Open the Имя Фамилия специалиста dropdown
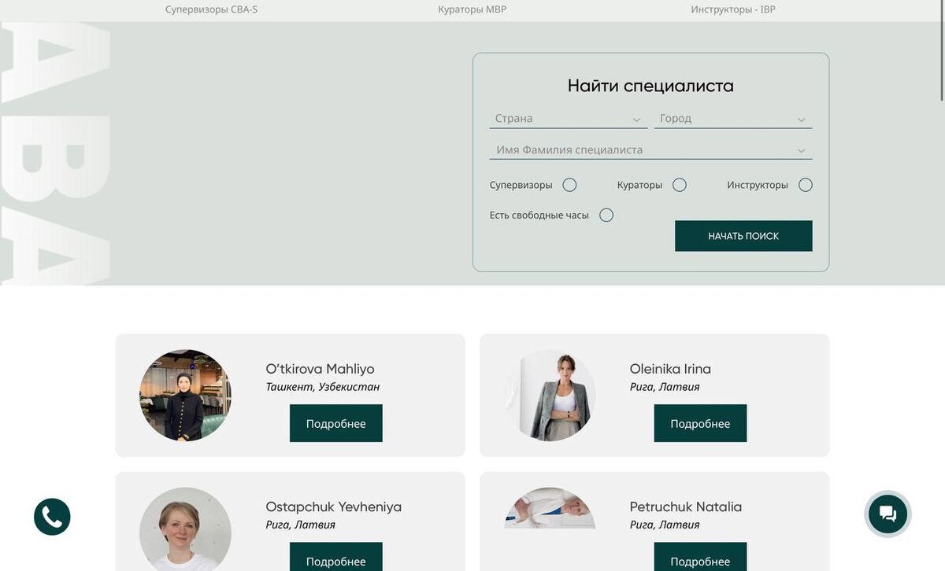 click(x=650, y=149)
